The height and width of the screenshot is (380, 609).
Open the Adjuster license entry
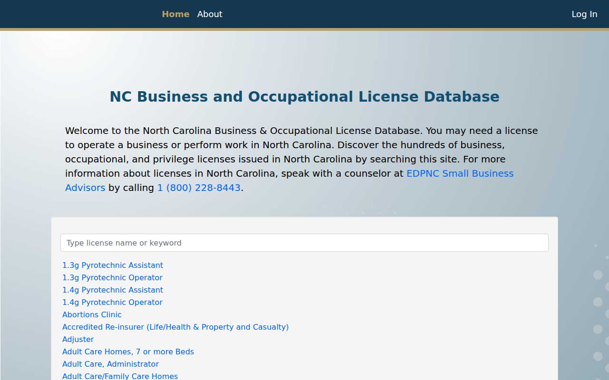point(78,339)
